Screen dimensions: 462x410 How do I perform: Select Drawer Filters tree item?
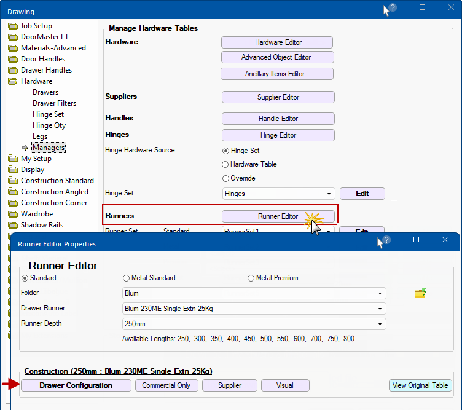tap(55, 103)
